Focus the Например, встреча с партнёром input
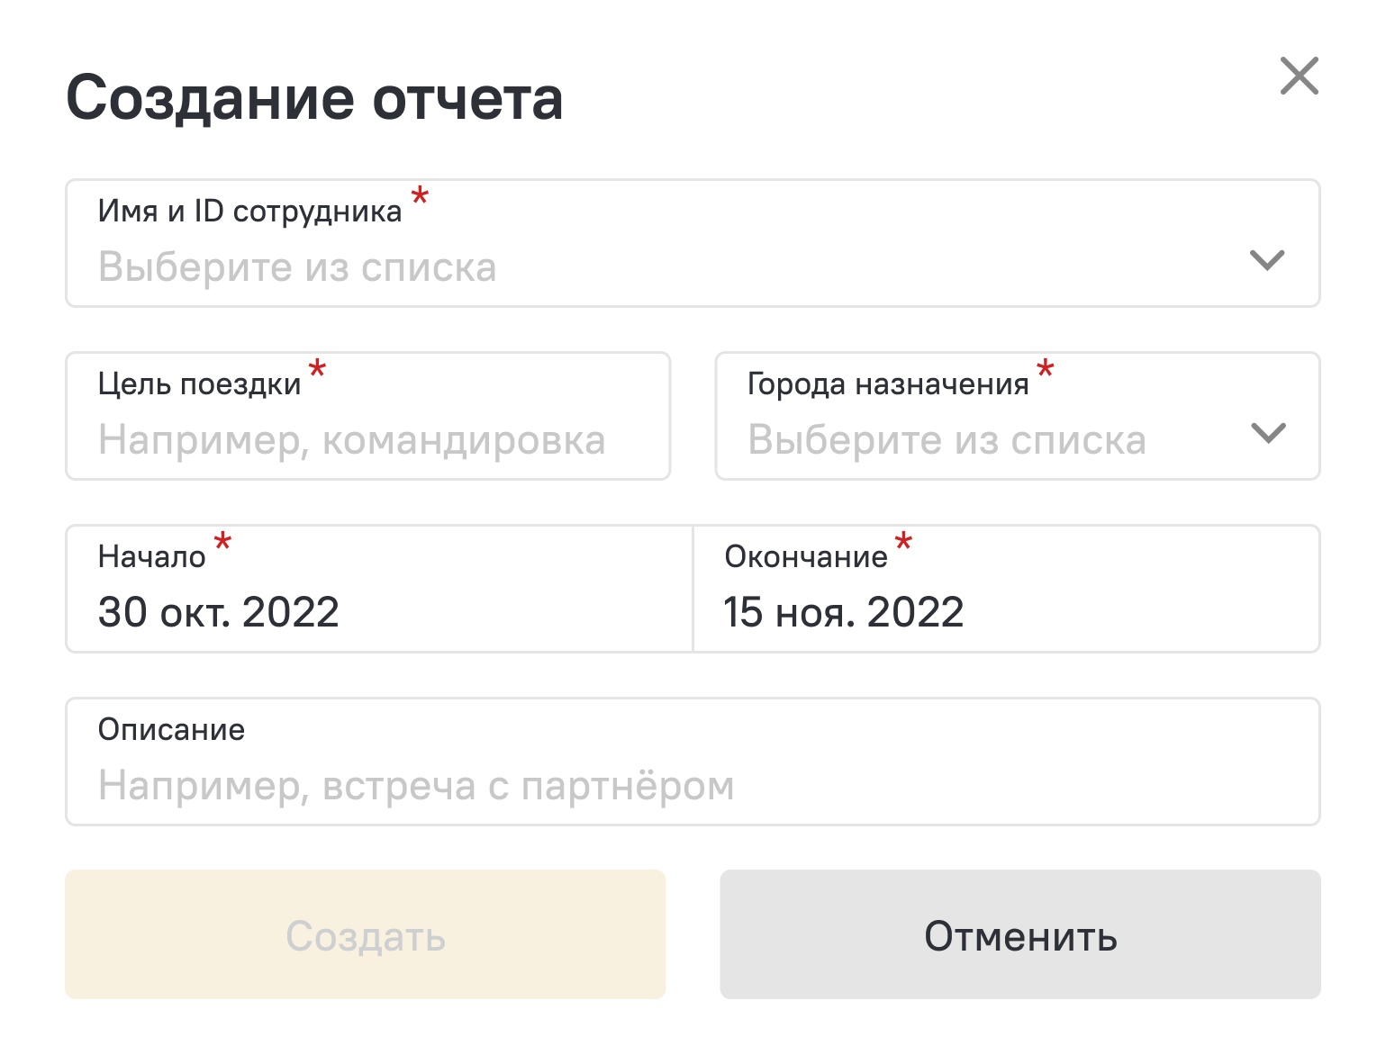This screenshot has height=1064, width=1386. [x=416, y=786]
